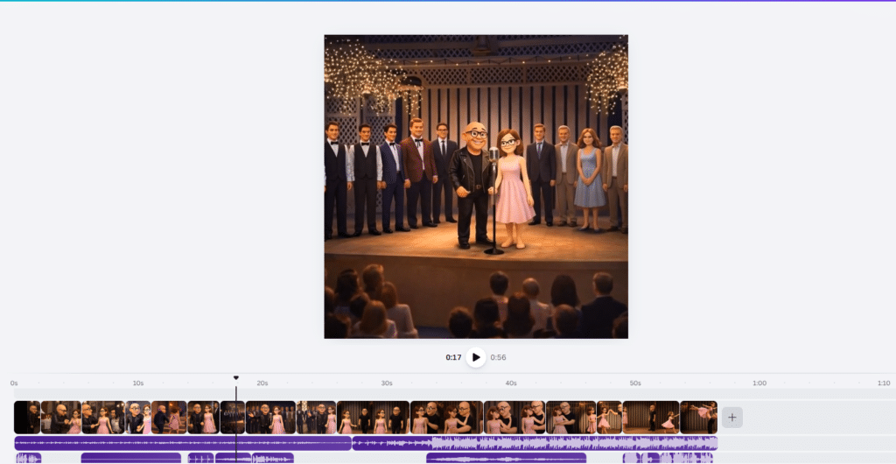Click the 1:00 mark on the ruler
The height and width of the screenshot is (464, 896).
pos(759,383)
